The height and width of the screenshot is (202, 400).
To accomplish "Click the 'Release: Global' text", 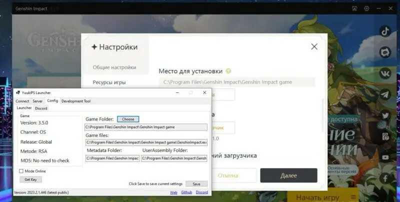I will [x=36, y=142].
